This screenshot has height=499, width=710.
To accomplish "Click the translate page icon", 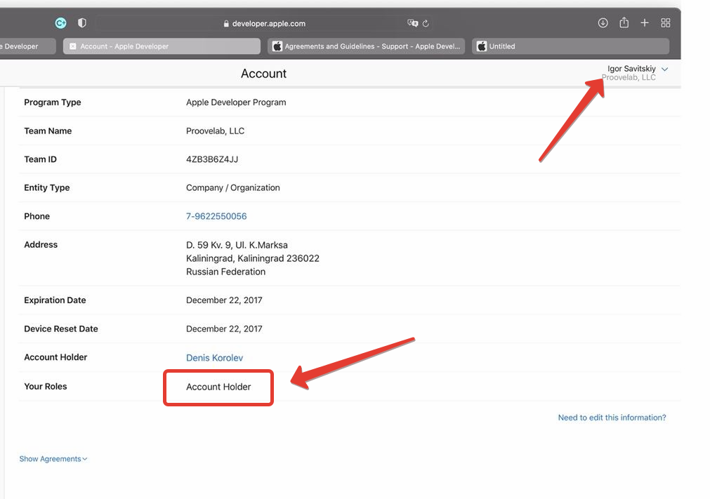I will tap(412, 23).
